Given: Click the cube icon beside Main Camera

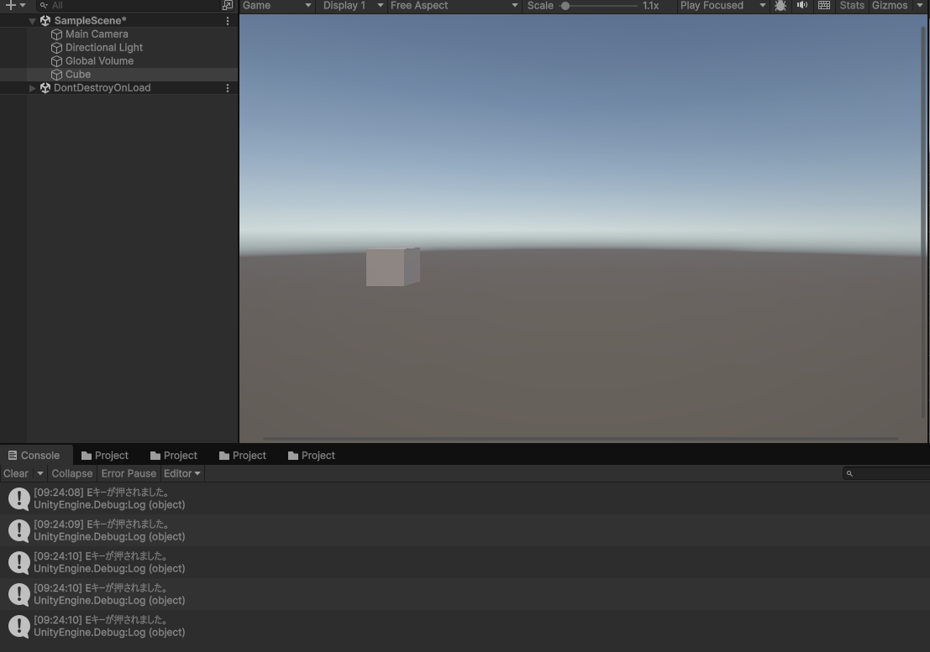Looking at the screenshot, I should [57, 34].
